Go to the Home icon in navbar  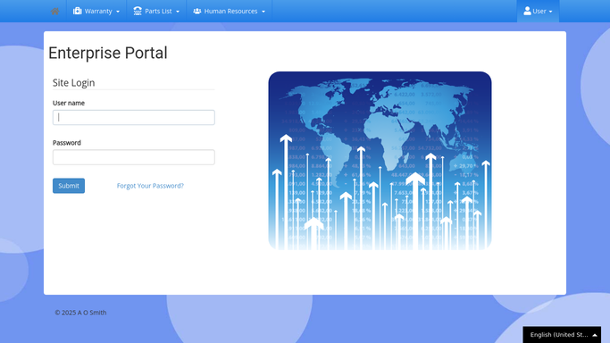54,12
